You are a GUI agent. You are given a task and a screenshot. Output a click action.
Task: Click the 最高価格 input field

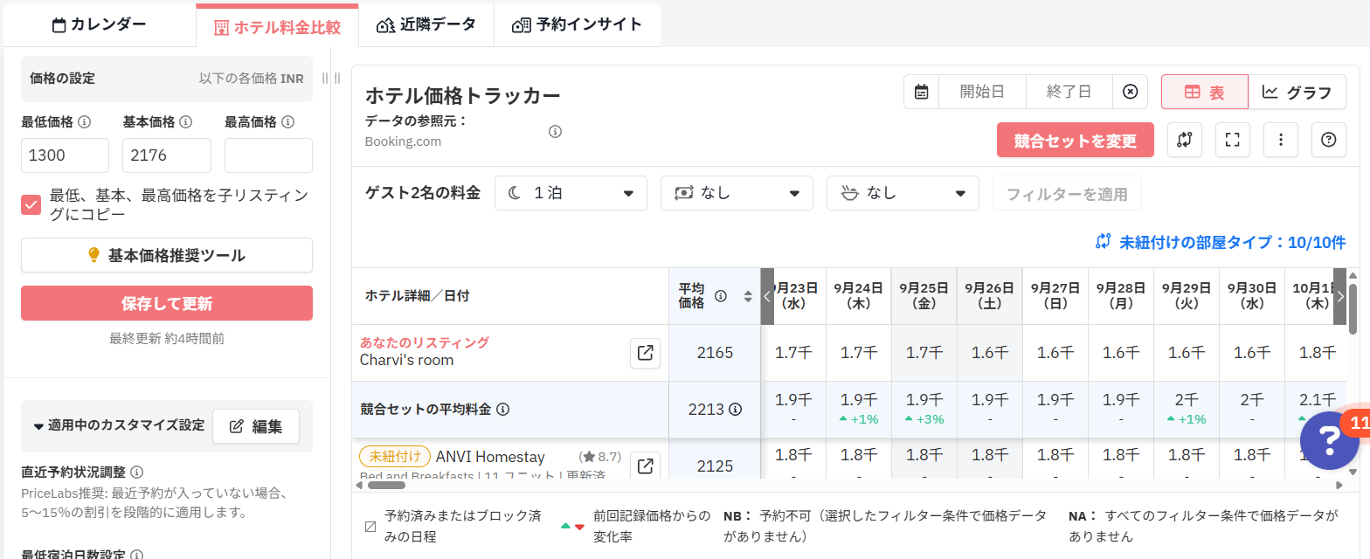268,155
